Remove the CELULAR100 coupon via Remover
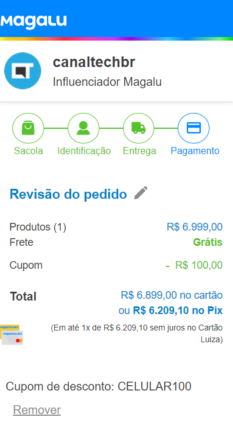The width and height of the screenshot is (233, 424). (x=37, y=410)
